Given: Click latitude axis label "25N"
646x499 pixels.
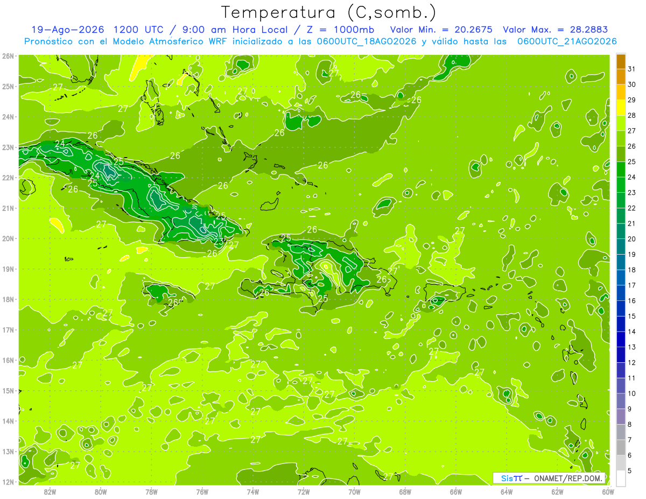Looking at the screenshot, I should pyautogui.click(x=8, y=86).
